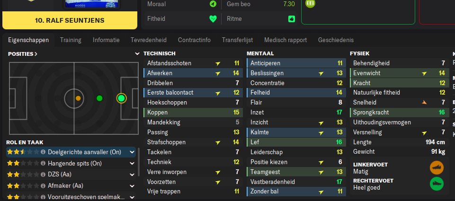Click the green Rechtervoet boot icon
The width and height of the screenshot is (455, 201).
pyautogui.click(x=437, y=184)
